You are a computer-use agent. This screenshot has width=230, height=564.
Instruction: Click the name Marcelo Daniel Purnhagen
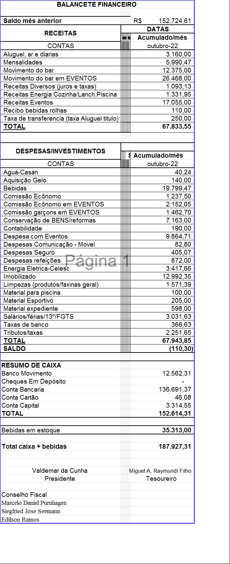tap(34, 503)
